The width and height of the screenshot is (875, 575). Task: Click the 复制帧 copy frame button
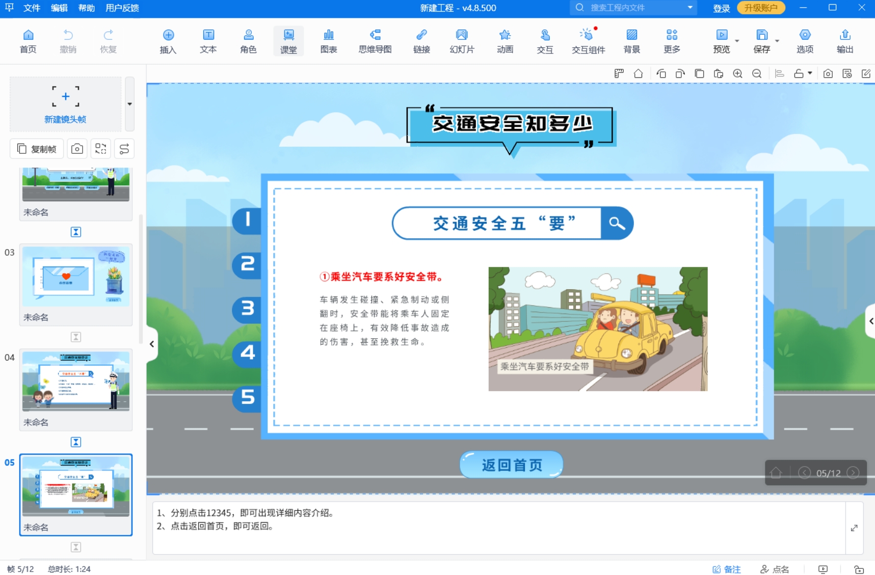(x=37, y=149)
